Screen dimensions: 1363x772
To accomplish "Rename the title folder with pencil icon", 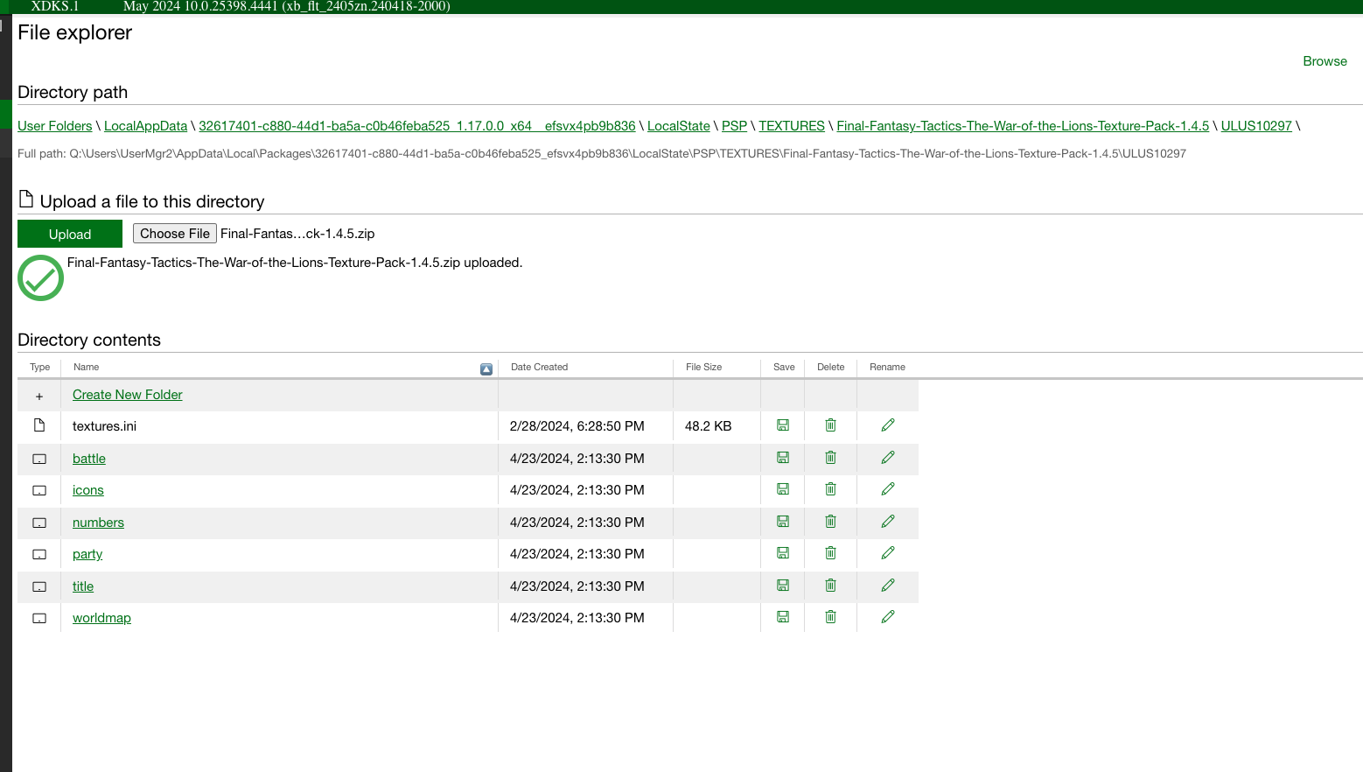I will [887, 586].
